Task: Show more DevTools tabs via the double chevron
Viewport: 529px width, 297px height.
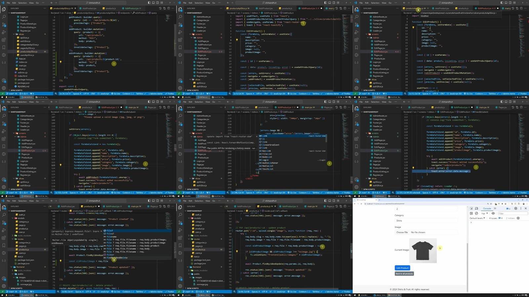Action: coord(495,208)
